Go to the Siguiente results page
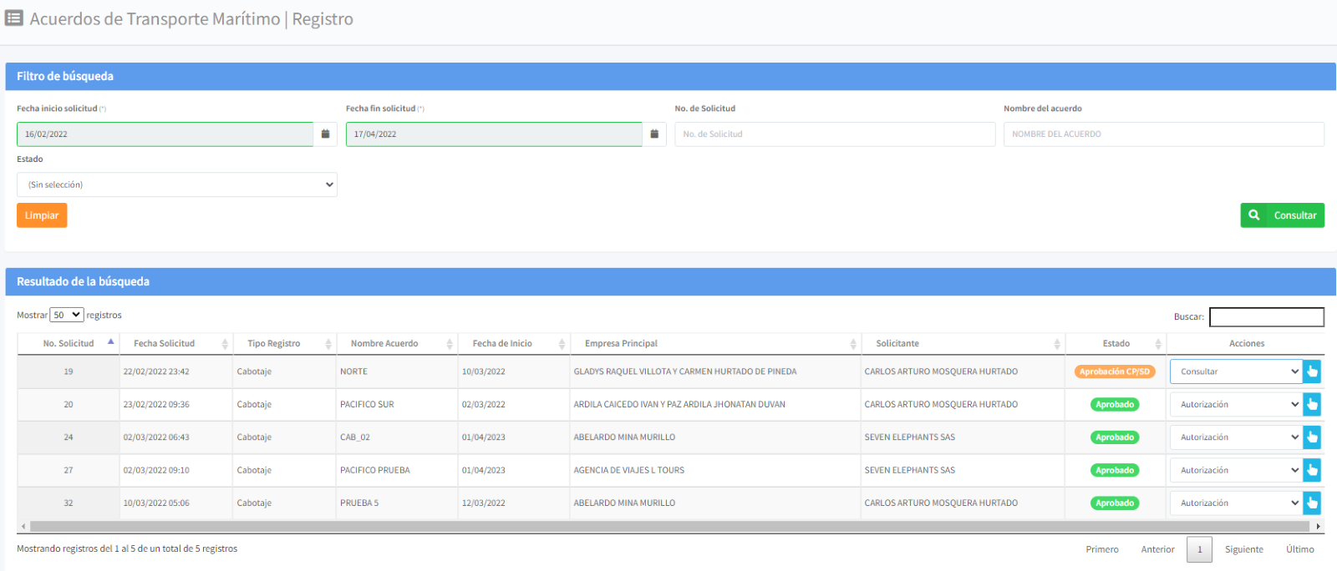This screenshot has width=1337, height=571. (x=1243, y=549)
